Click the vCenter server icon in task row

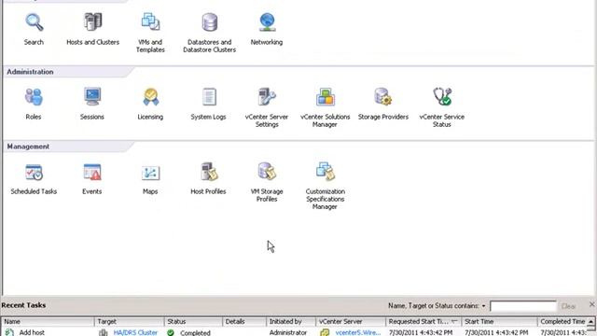tap(325, 332)
